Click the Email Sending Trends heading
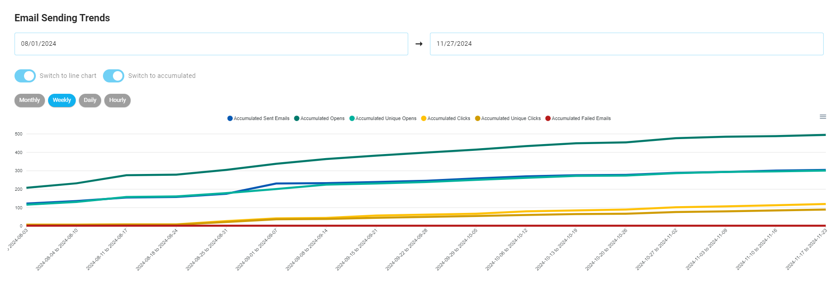Image resolution: width=835 pixels, height=304 pixels. coord(62,18)
